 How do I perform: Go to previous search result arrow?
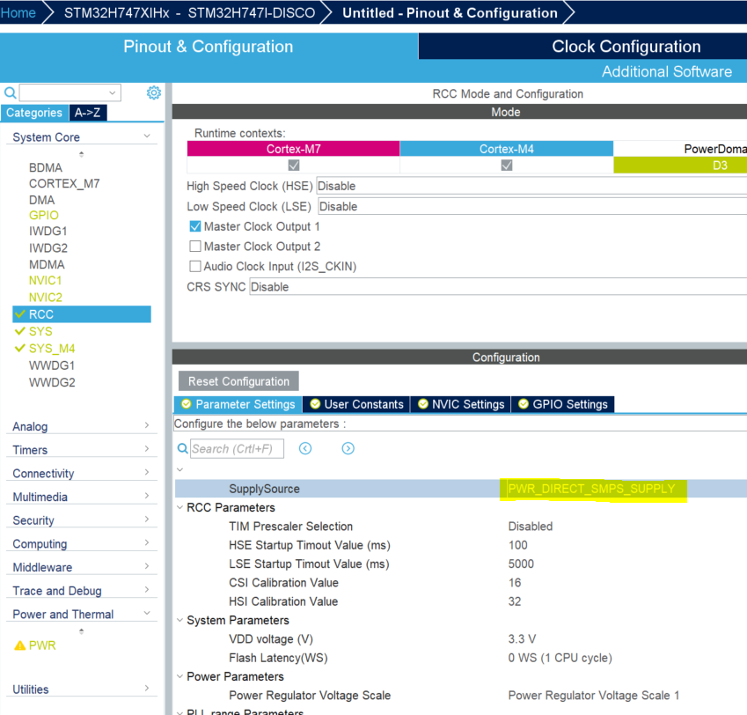pos(305,448)
